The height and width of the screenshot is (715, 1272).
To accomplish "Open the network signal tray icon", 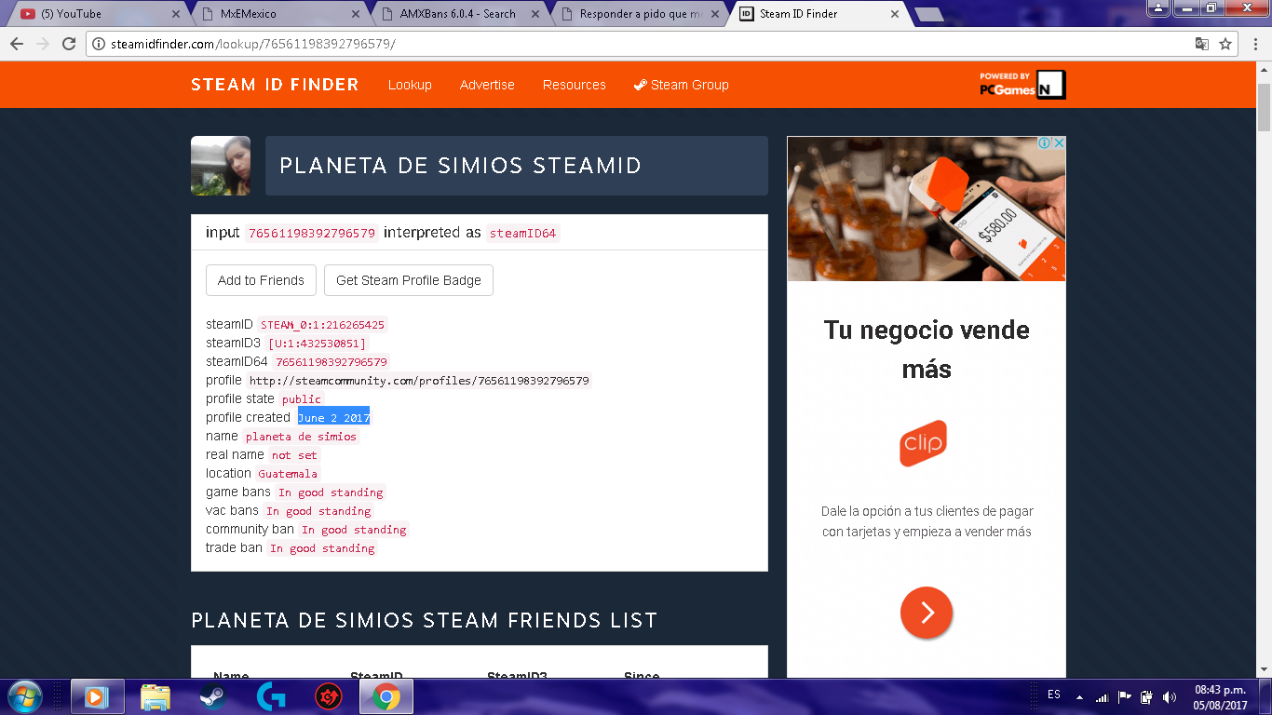I will [x=1103, y=696].
